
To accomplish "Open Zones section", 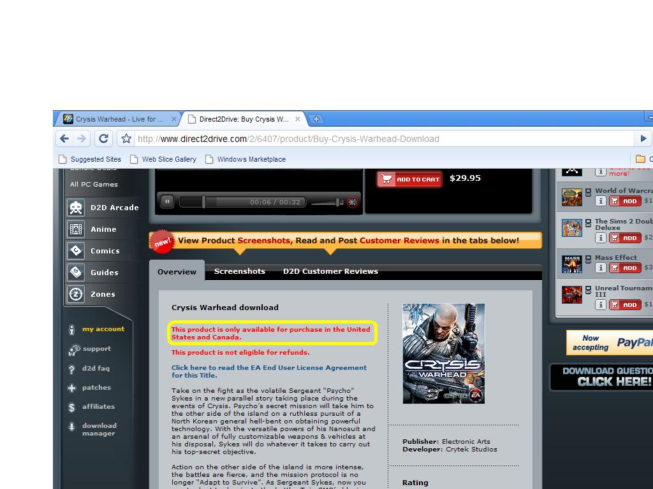I will coord(103,294).
